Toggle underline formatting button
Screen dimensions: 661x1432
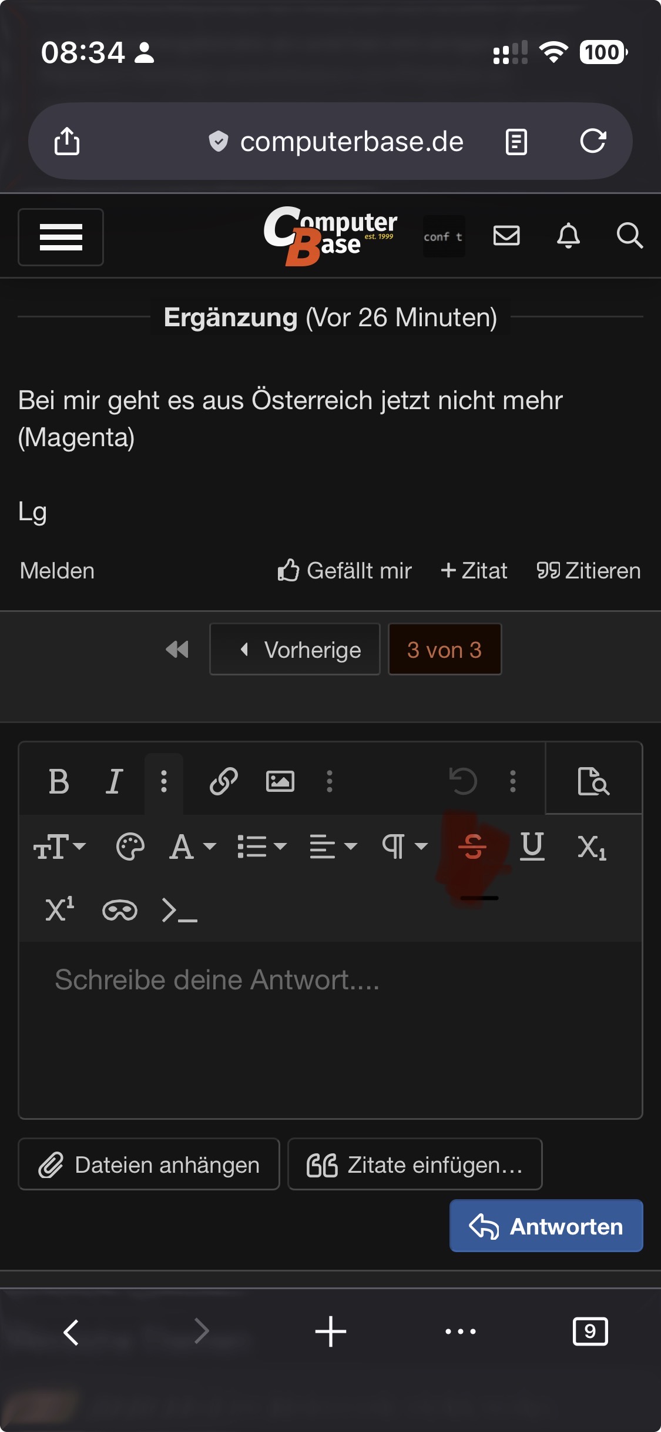[x=532, y=847]
